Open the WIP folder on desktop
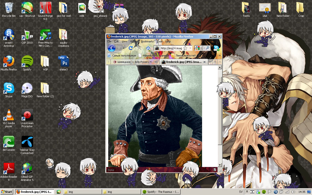The height and width of the screenshot is (195, 312). (45, 63)
